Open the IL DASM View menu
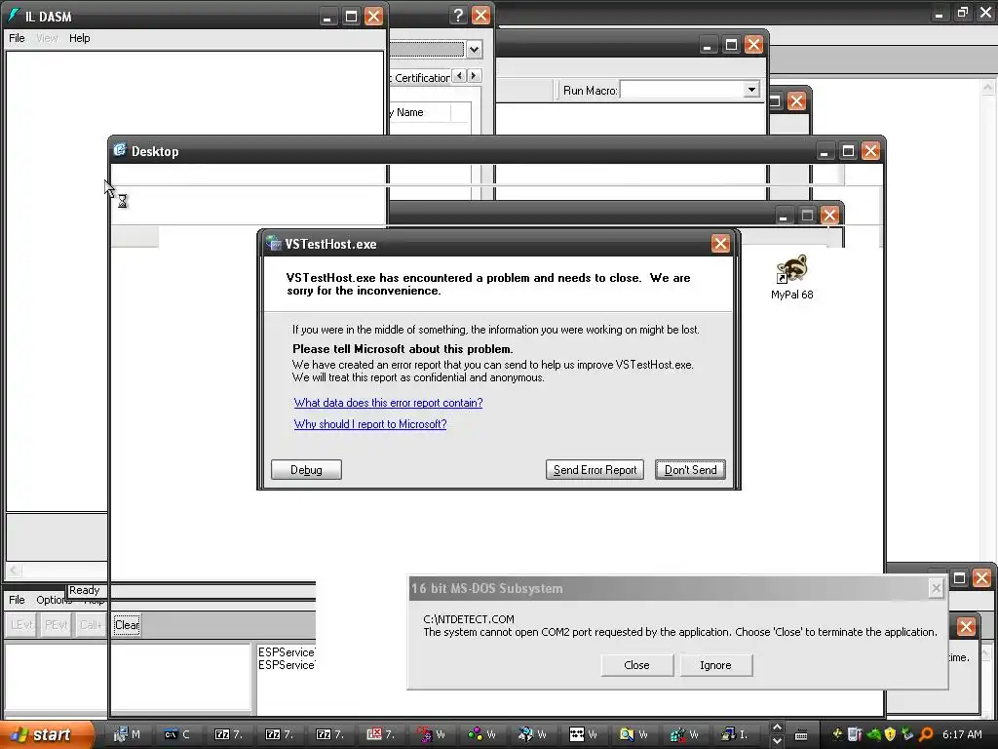Image resolution: width=998 pixels, height=749 pixels. (47, 38)
